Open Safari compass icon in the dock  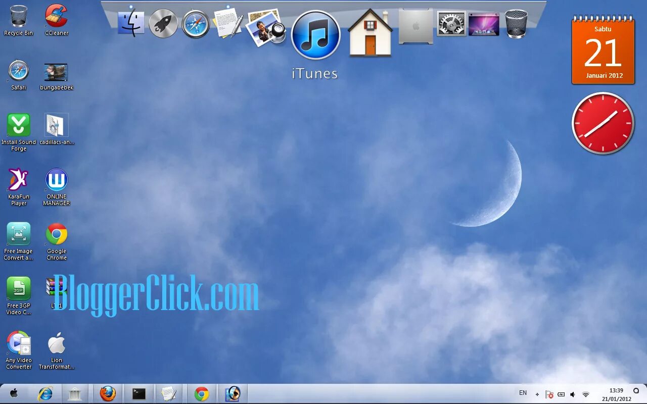196,24
